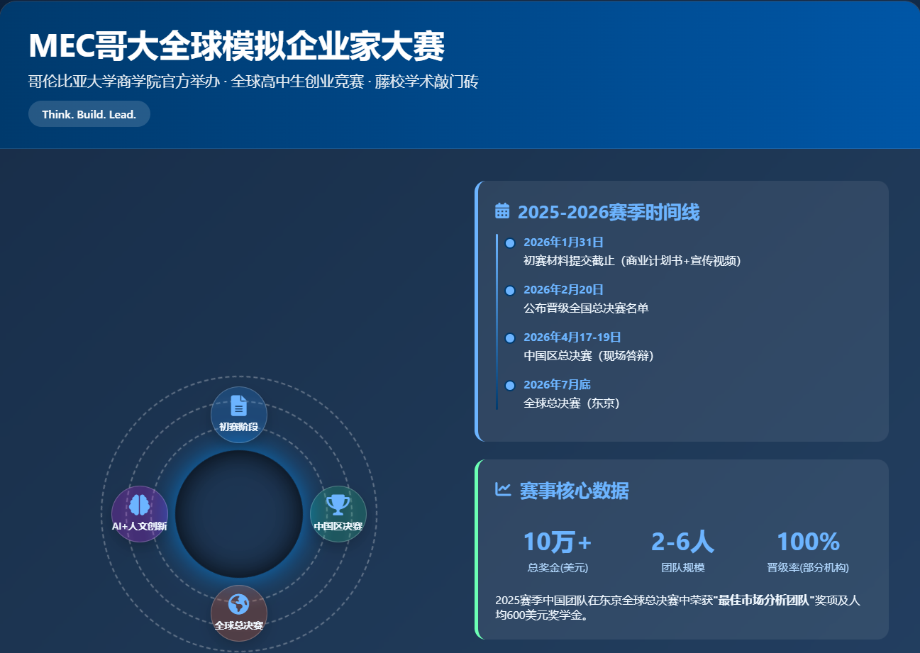Viewport: 920px width, 653px height.
Task: Click the 2026年4月17-19日 timeline marker
Action: [509, 338]
